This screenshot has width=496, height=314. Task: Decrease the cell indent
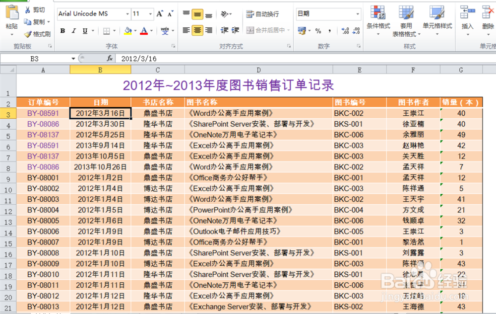(x=224, y=30)
